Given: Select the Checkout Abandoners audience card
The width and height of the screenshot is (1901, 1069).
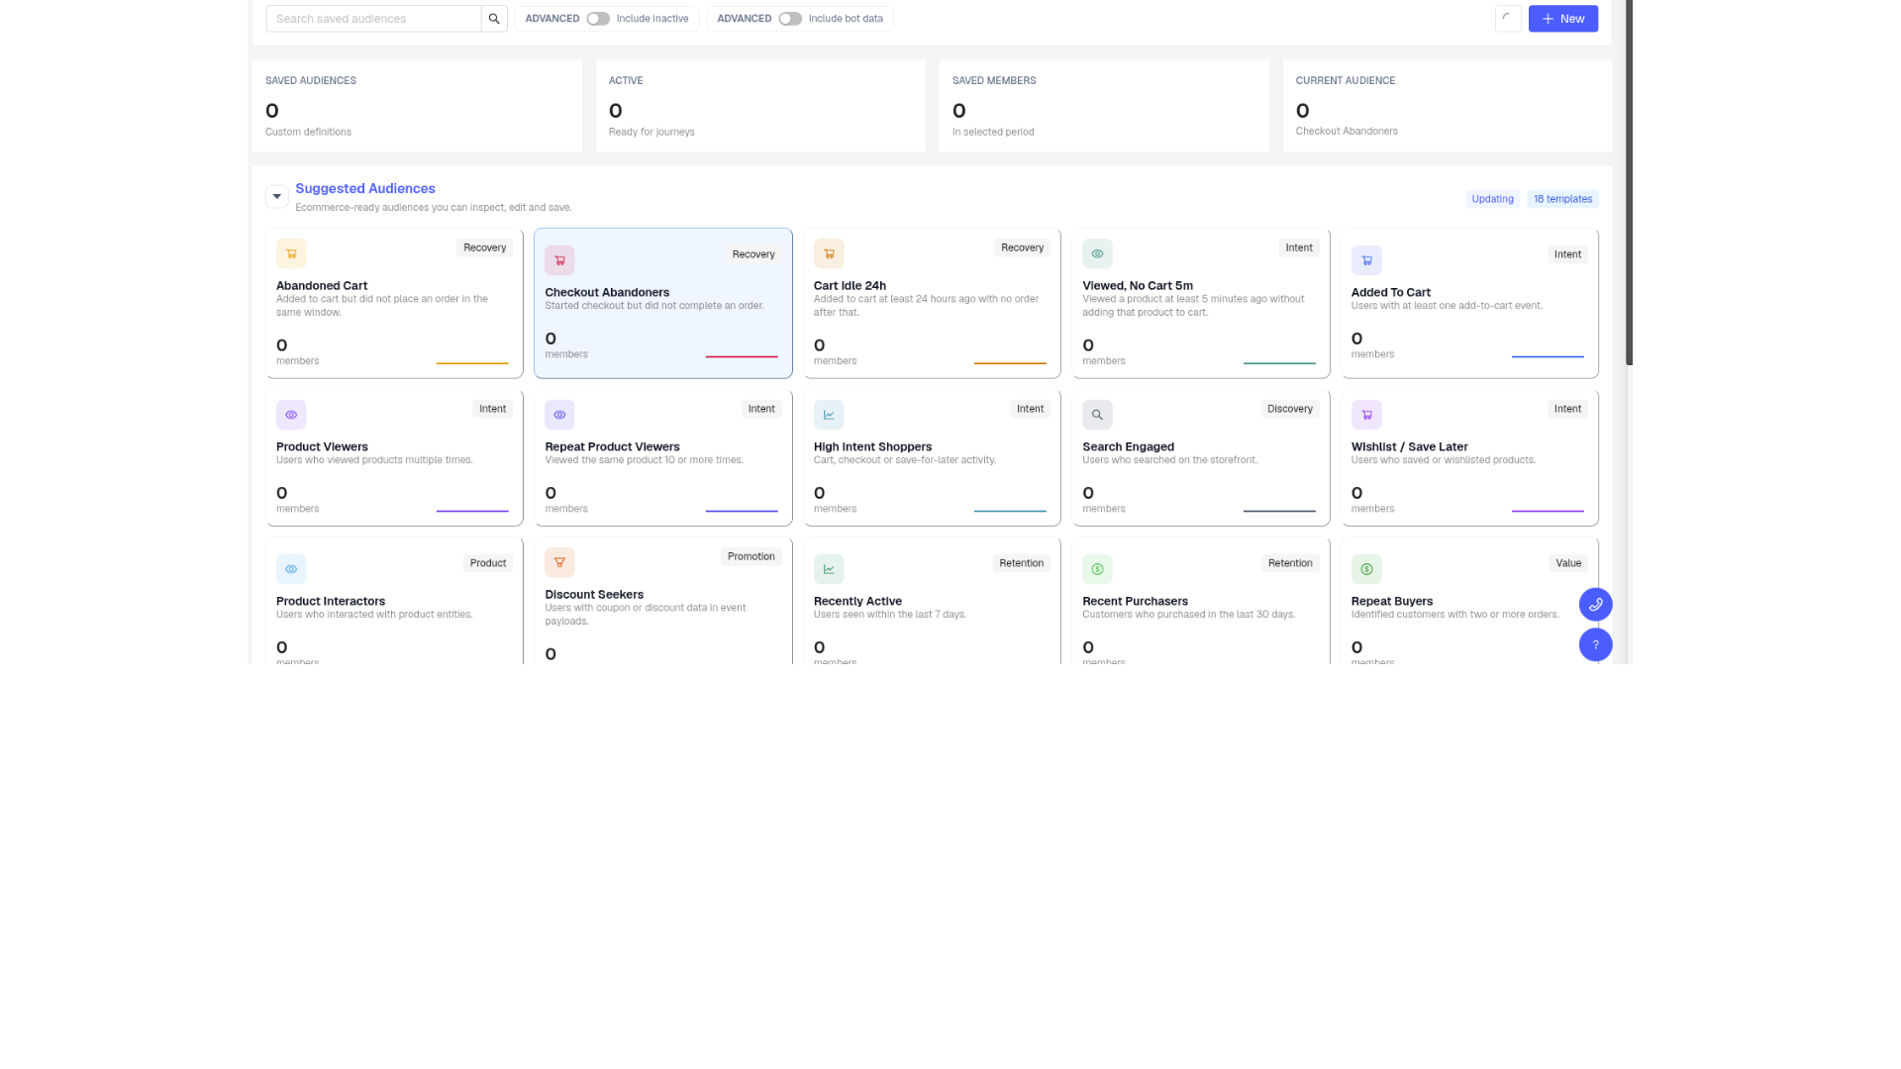Looking at the screenshot, I should pyautogui.click(x=663, y=303).
